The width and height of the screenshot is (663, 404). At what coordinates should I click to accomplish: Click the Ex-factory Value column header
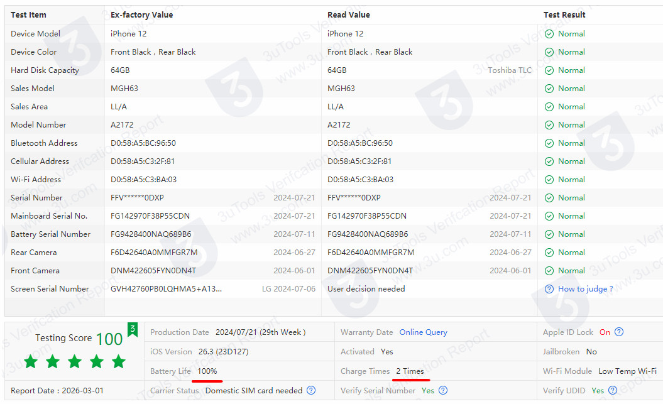point(141,14)
